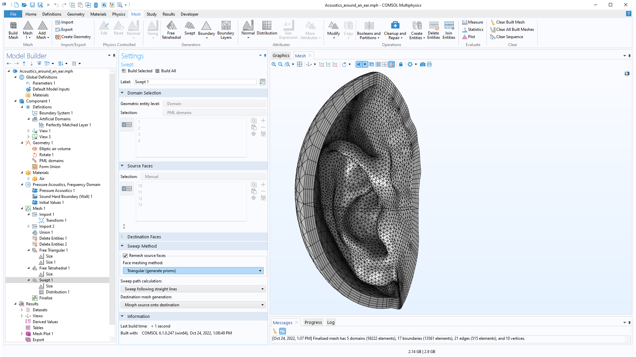The image size is (636, 357).
Task: Click the Measure tool
Action: pos(473,22)
